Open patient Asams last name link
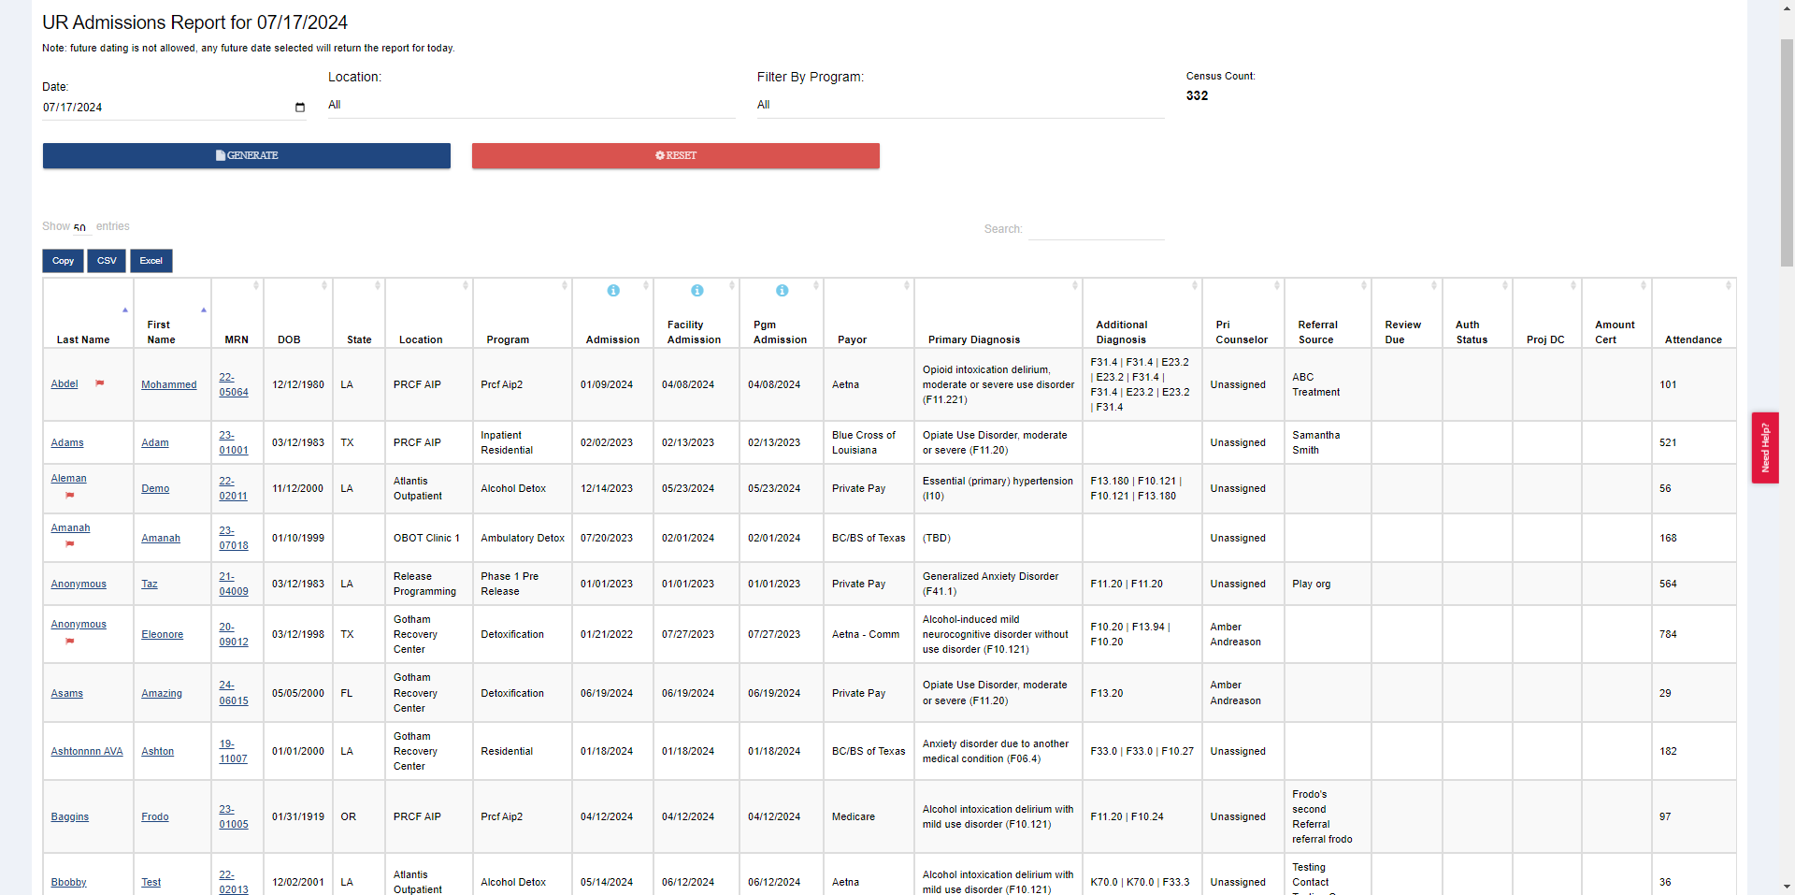The height and width of the screenshot is (895, 1795). 67,693
